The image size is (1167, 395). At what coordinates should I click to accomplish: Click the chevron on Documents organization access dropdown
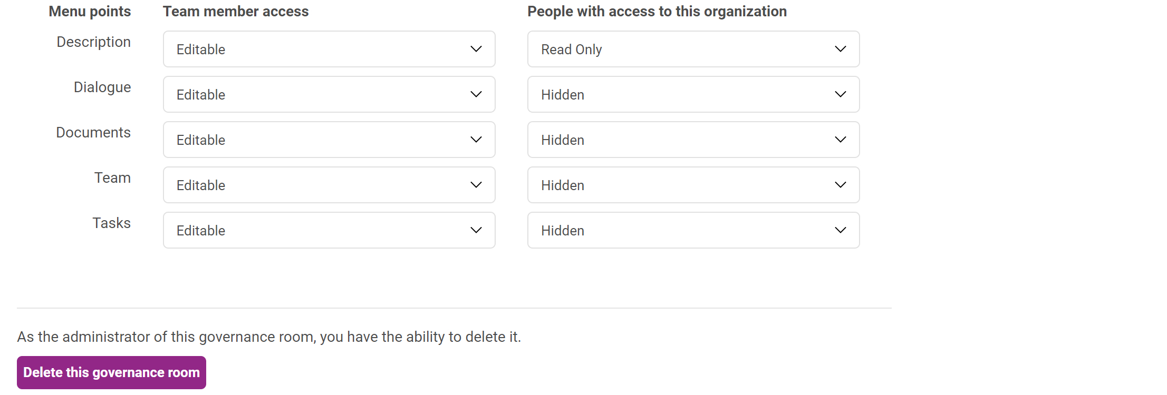[x=840, y=140]
